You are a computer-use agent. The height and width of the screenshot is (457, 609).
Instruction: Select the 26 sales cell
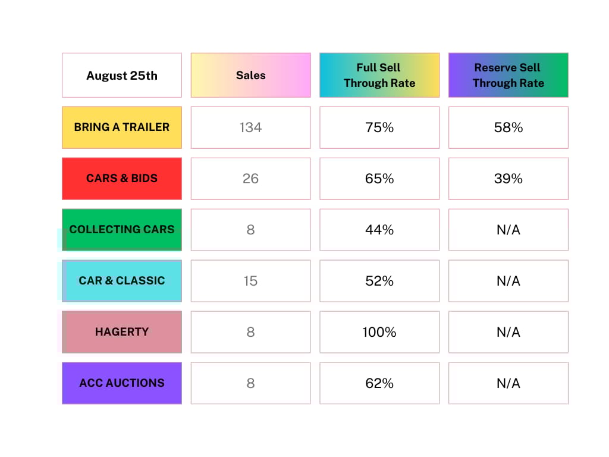click(250, 179)
